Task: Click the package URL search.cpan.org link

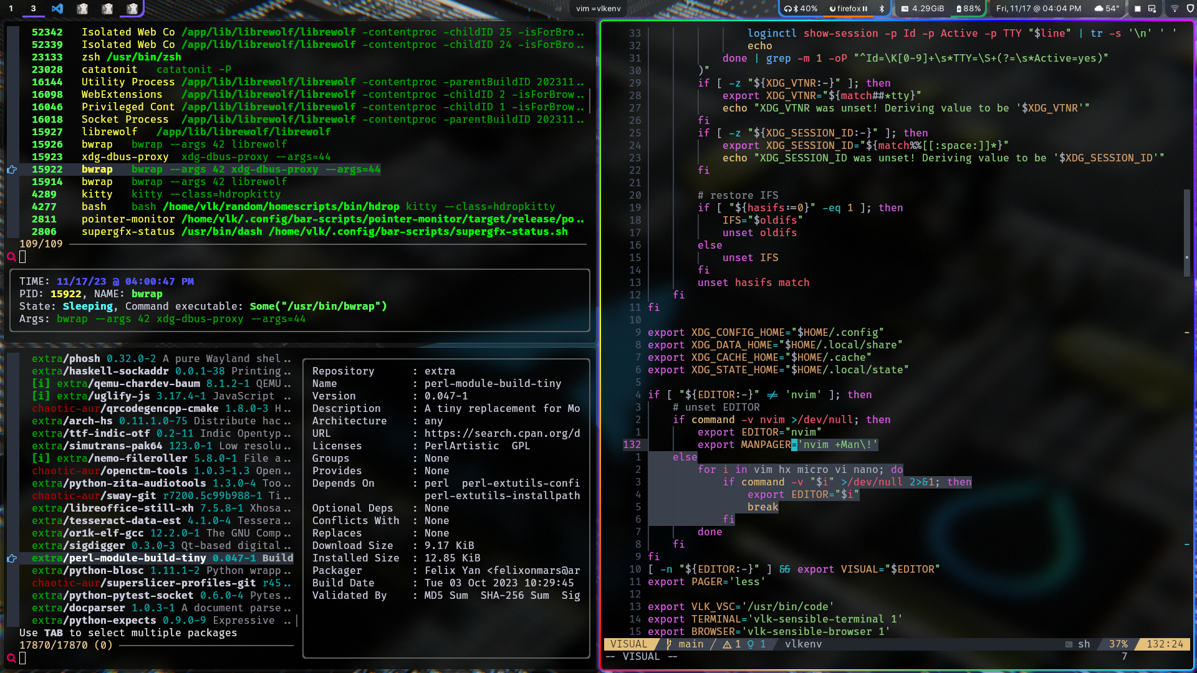Action: coord(502,434)
